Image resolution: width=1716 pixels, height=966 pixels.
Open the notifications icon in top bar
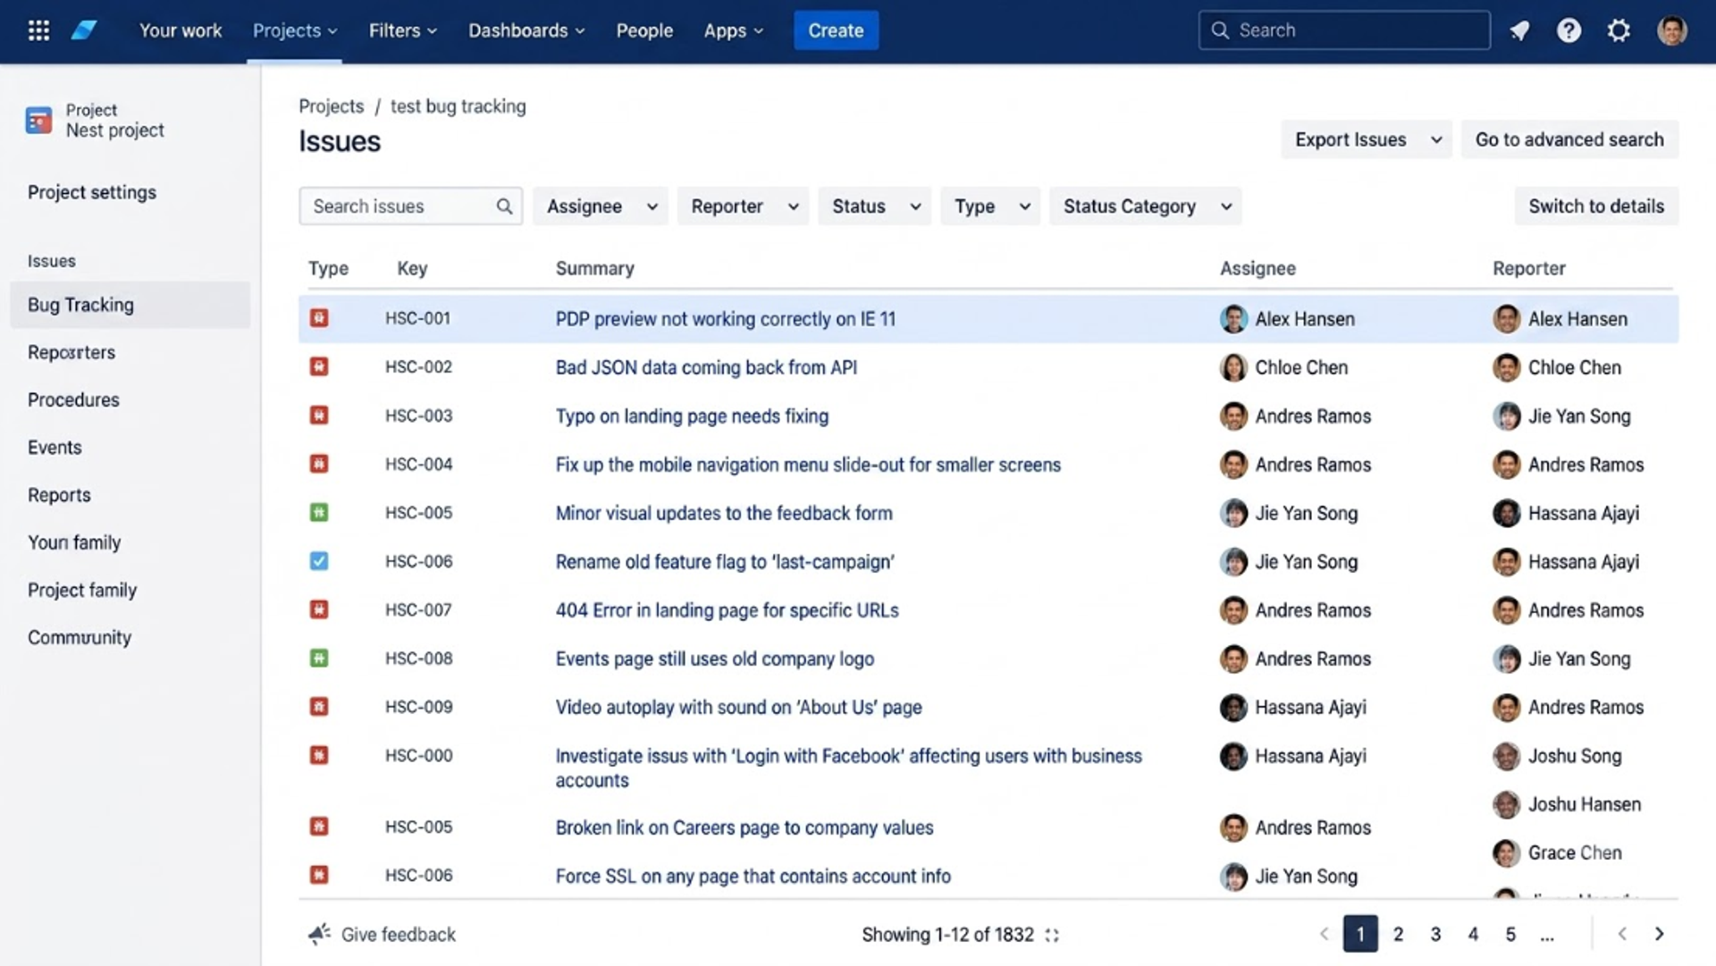point(1519,30)
